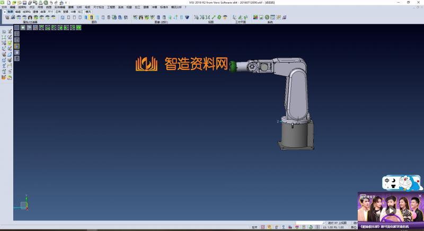The width and height of the screenshot is (424, 231).
Task: Click the Undo arrow in quick access toolbar
Action: click(51, 3)
